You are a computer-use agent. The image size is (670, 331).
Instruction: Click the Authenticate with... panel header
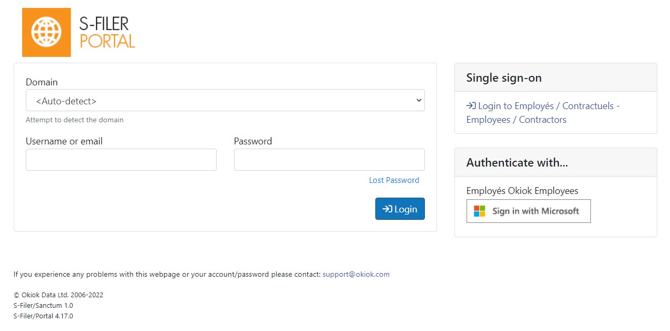[556, 162]
